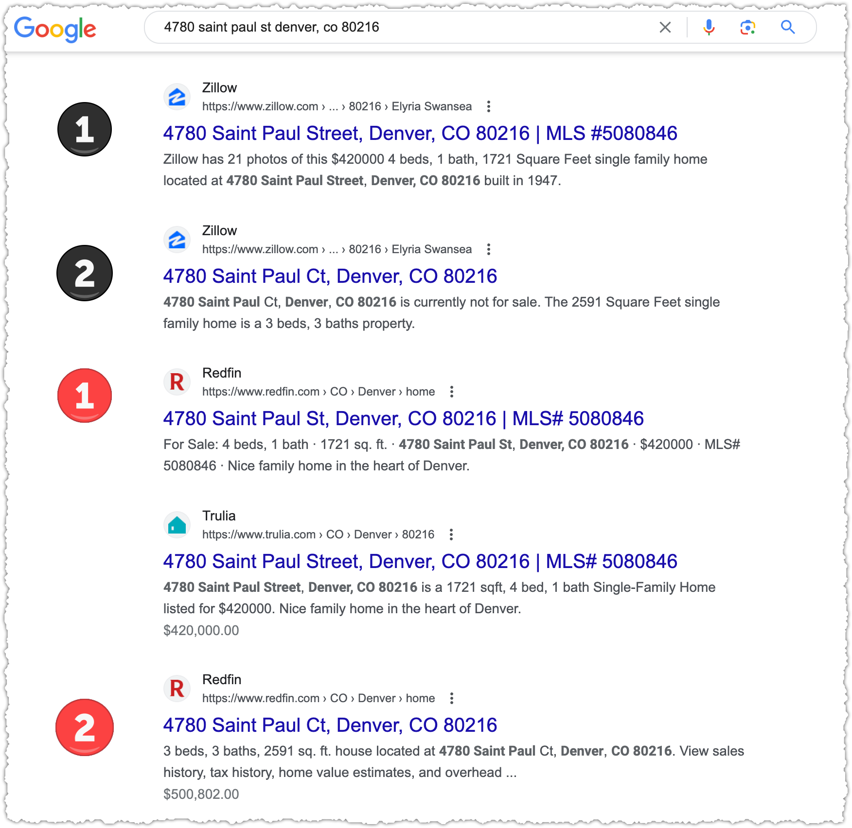Open the more options menu for the Zillow Saint Paul Ct result
Viewport: 852px width, 828px height.
pos(489,249)
